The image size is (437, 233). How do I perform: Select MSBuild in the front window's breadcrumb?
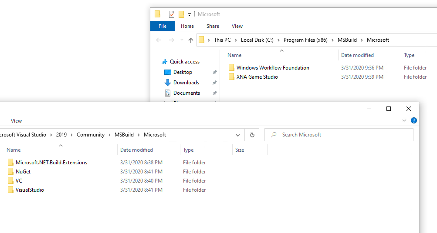(124, 135)
